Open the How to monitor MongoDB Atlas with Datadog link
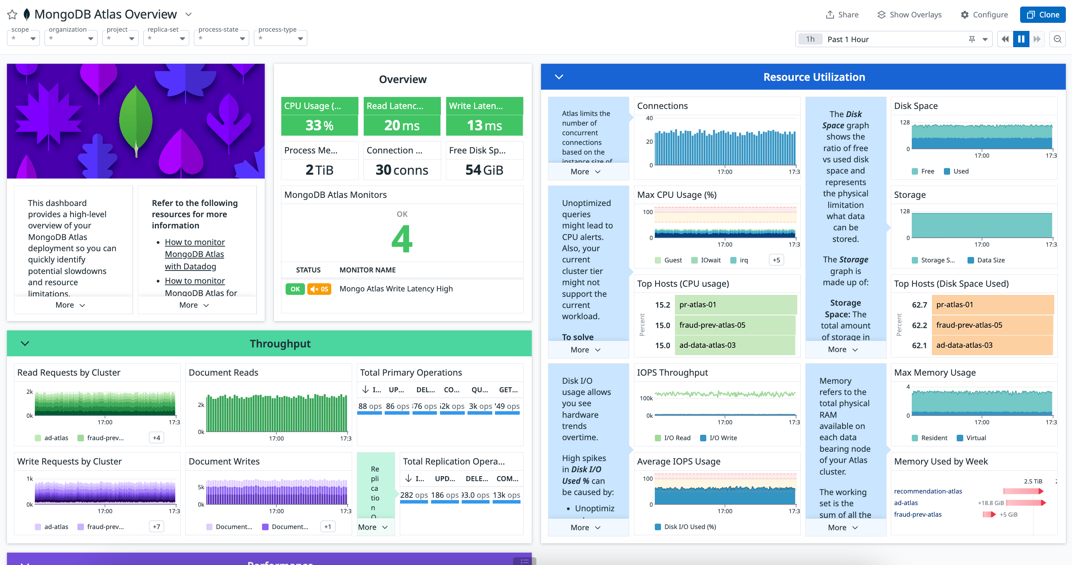The height and width of the screenshot is (565, 1072). tap(194, 254)
